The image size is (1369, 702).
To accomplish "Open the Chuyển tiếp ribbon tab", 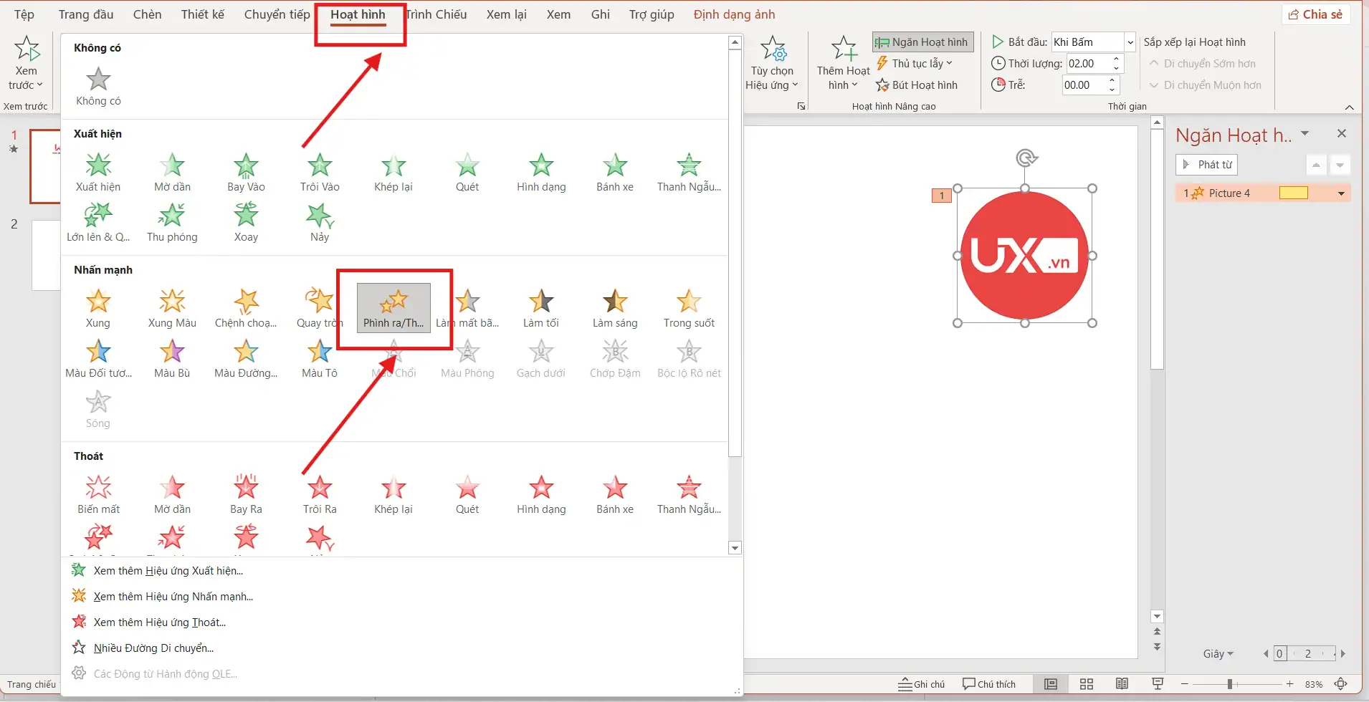I will (x=277, y=14).
